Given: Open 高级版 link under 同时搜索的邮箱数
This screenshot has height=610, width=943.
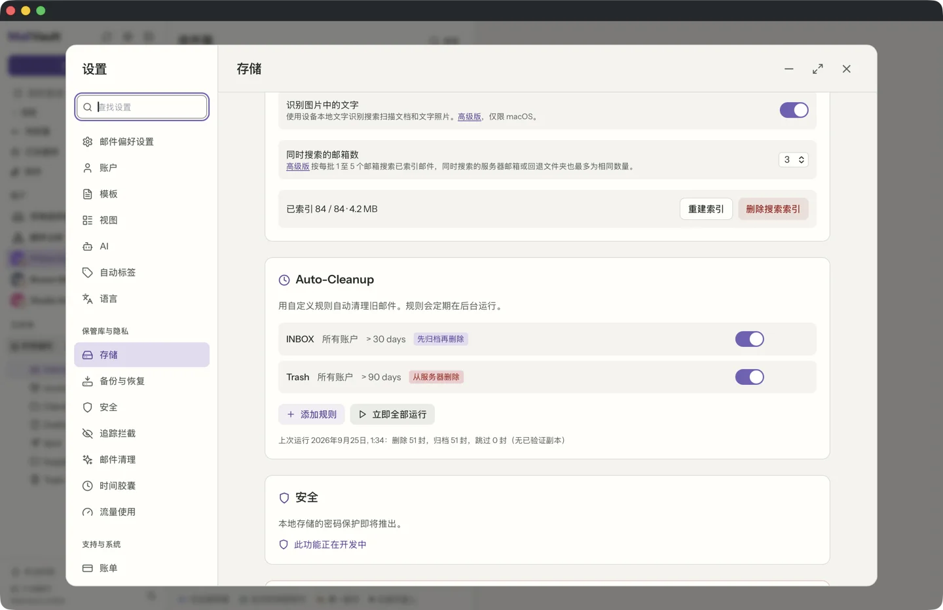Looking at the screenshot, I should pos(298,167).
